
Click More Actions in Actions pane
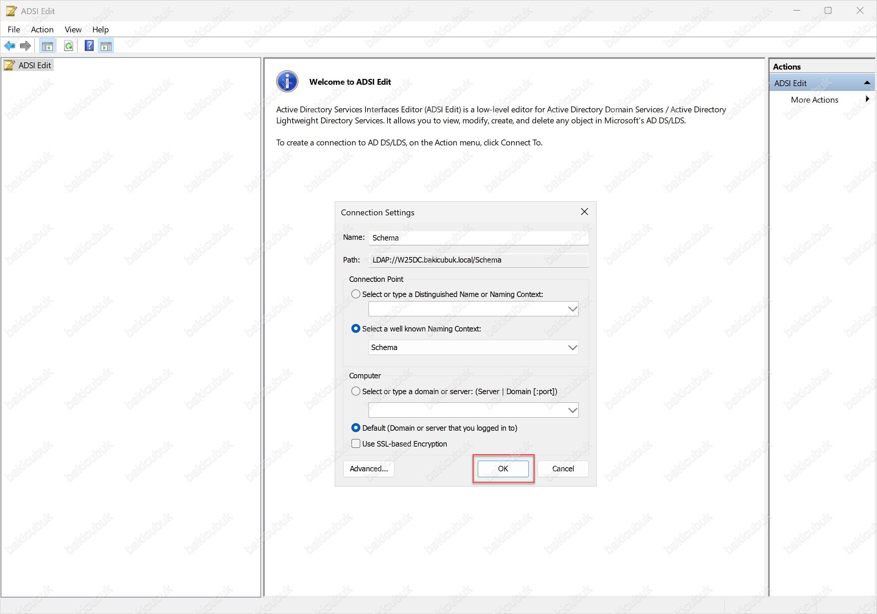[x=814, y=100]
